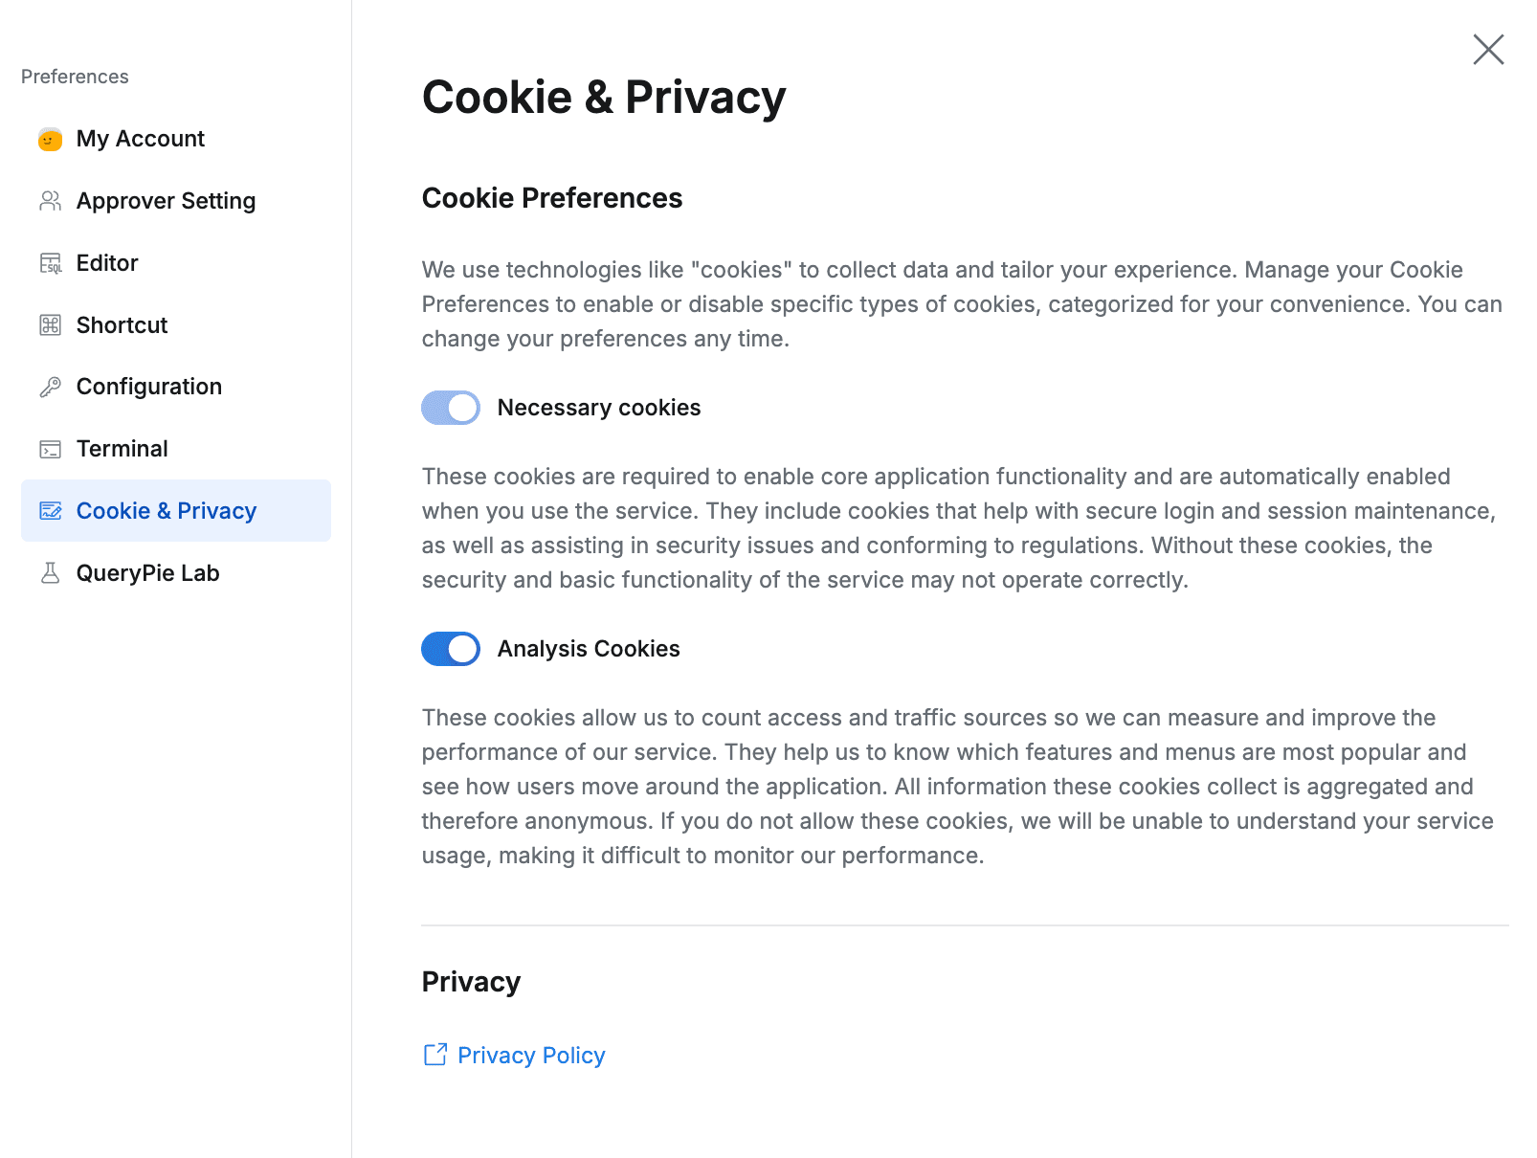This screenshot has height=1158, width=1537.
Task: Switch to the Terminal preferences section
Action: coord(123,448)
